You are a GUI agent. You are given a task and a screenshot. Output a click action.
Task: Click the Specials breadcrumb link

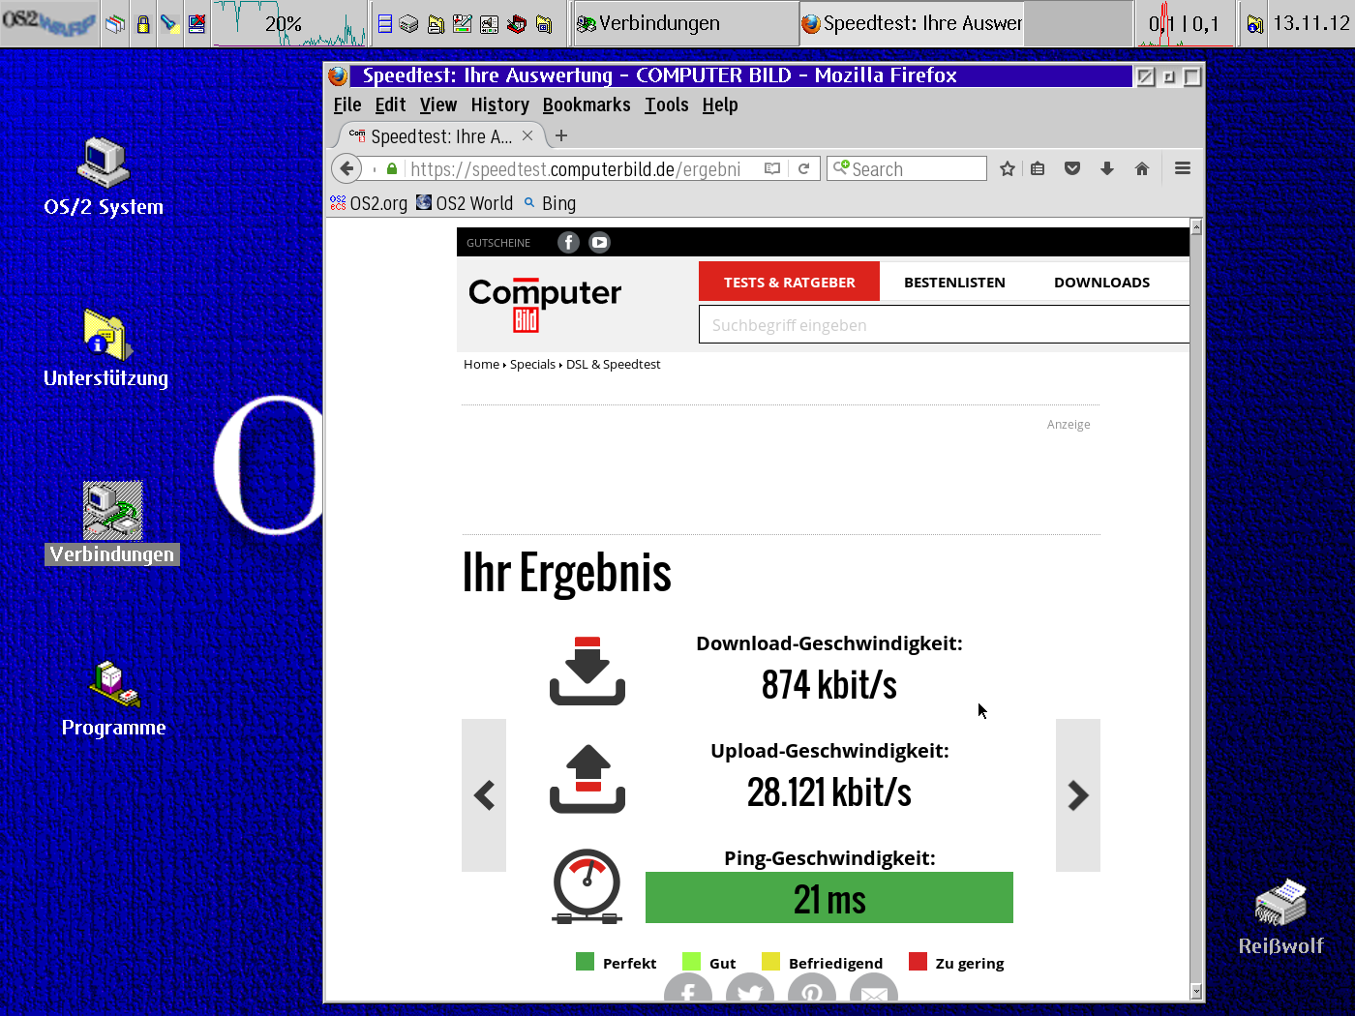point(532,364)
